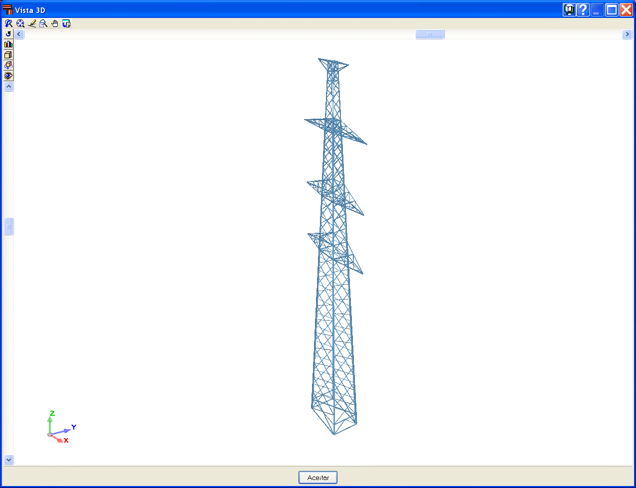636x488 pixels.
Task: Click vertical scrollbar down arrow
Action: coord(8,460)
